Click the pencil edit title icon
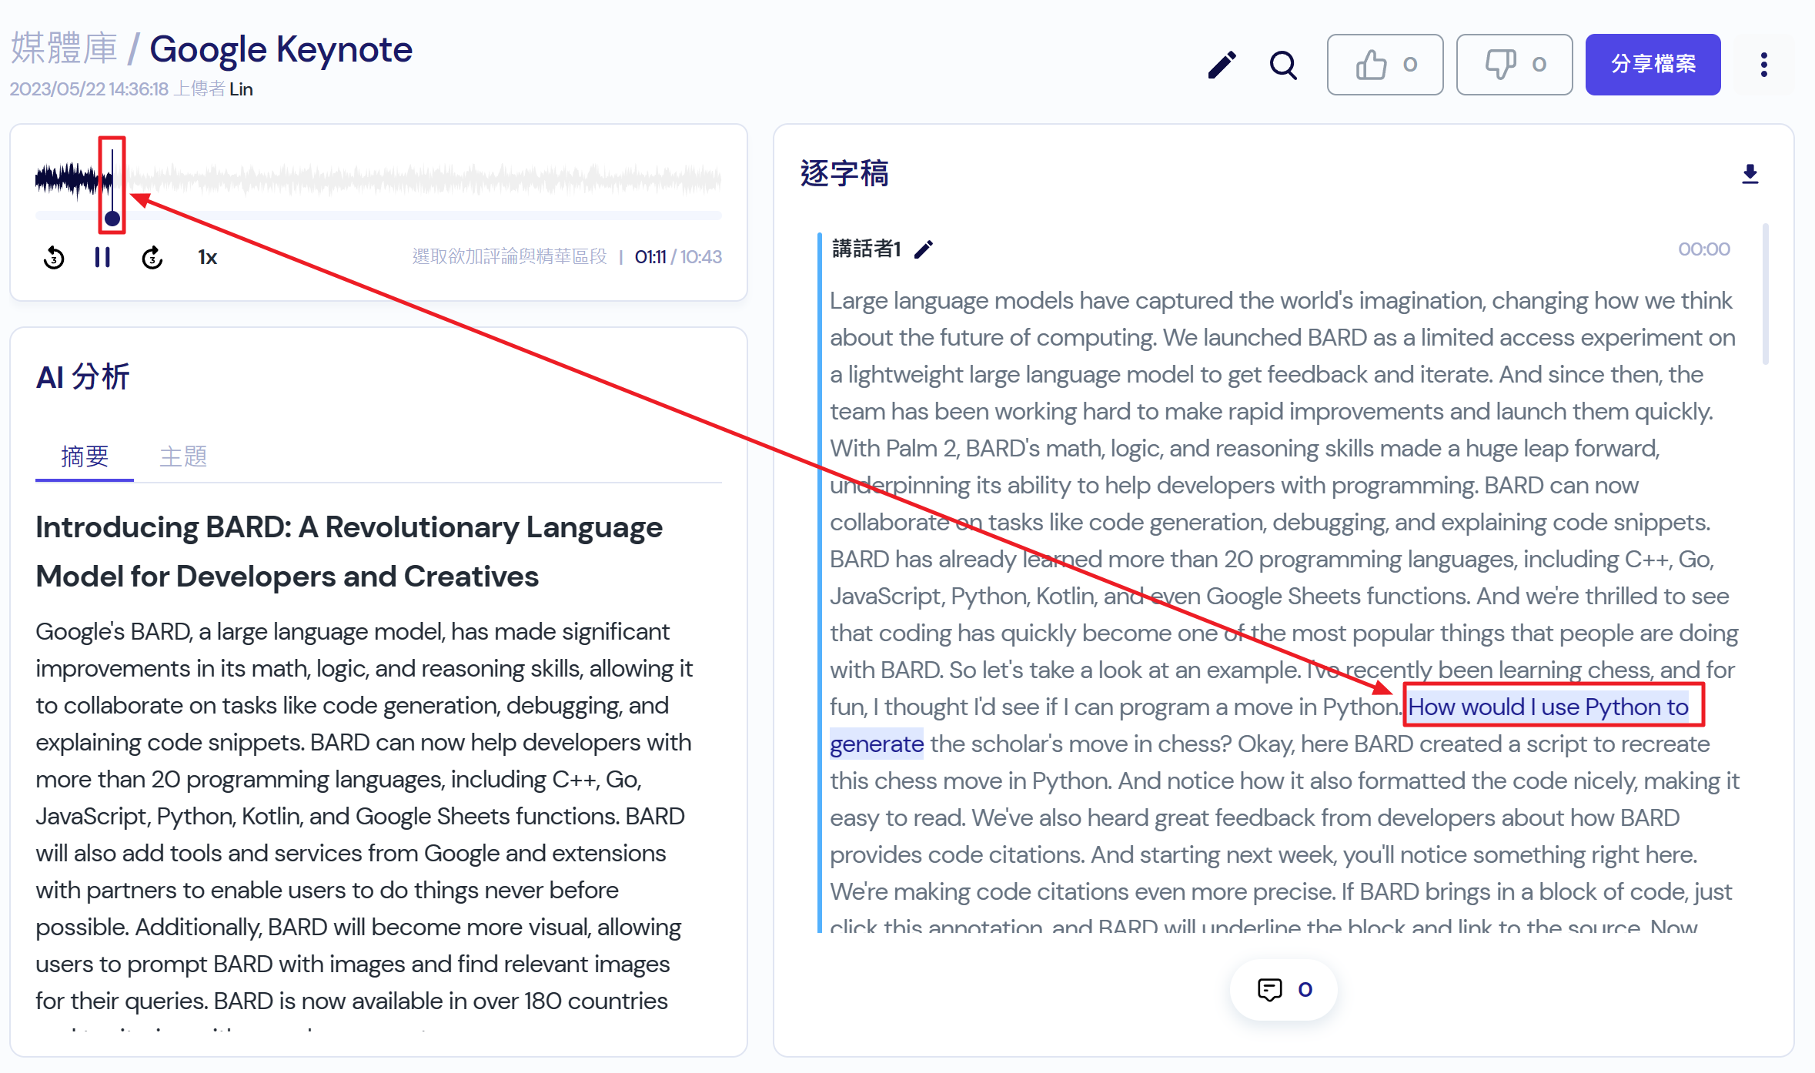The width and height of the screenshot is (1815, 1073). (x=1222, y=65)
